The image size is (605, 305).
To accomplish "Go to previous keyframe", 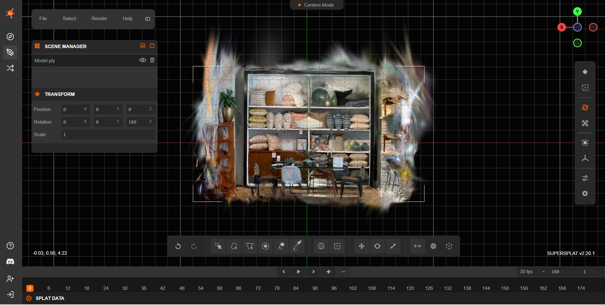I will [284, 272].
